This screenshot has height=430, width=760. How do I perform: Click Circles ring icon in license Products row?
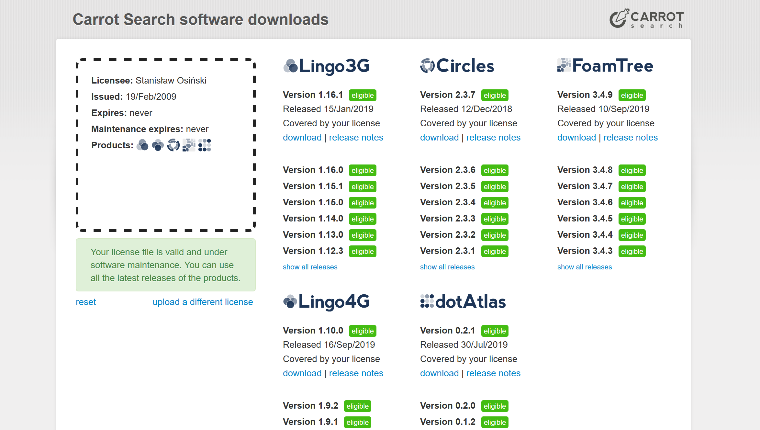coord(173,145)
